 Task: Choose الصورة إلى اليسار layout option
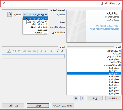click(x=36, y=18)
